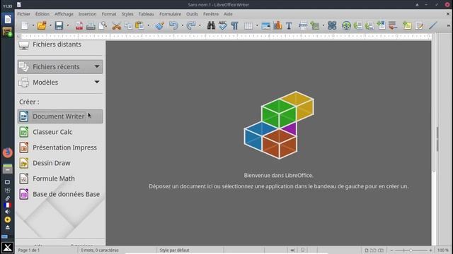Click the Redo arrow icon
Image resolution: width=453 pixels, height=254 pixels.
point(190,25)
